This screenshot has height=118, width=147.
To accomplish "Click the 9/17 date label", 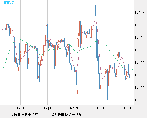I will (x=74, y=109).
